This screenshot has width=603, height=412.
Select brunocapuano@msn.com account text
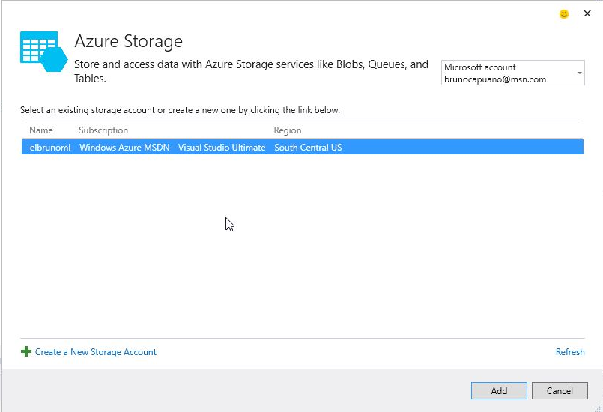[x=495, y=79]
